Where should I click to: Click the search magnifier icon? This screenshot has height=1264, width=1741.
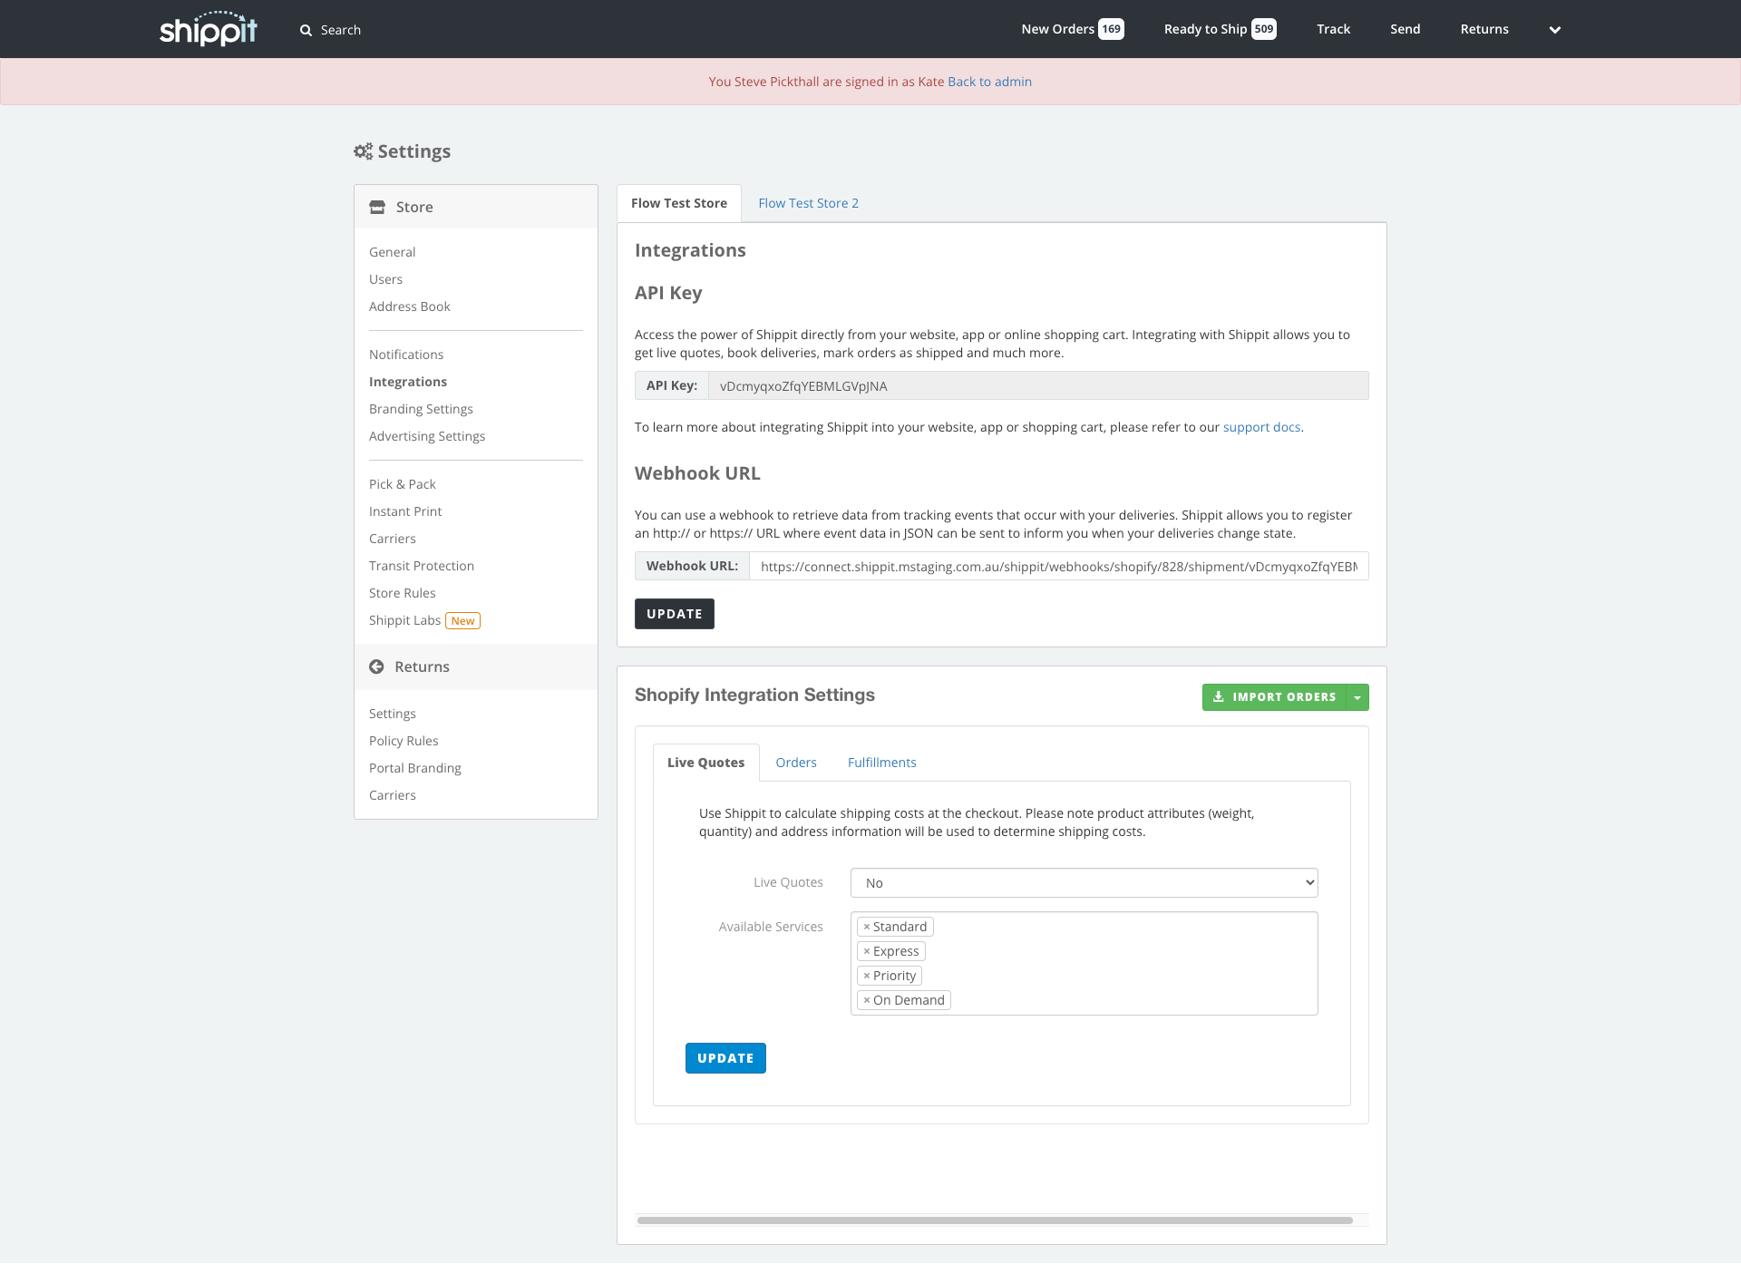tap(306, 30)
